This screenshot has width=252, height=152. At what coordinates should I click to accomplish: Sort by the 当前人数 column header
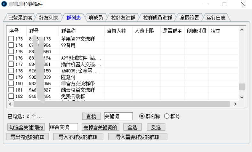[x=117, y=31]
